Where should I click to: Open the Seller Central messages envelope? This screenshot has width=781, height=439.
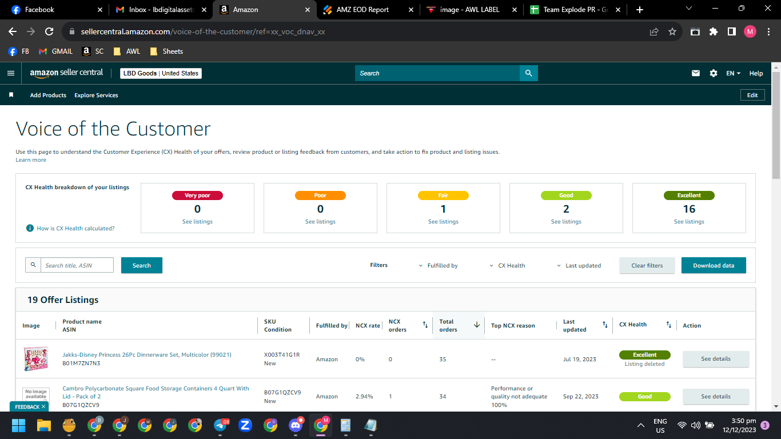696,73
